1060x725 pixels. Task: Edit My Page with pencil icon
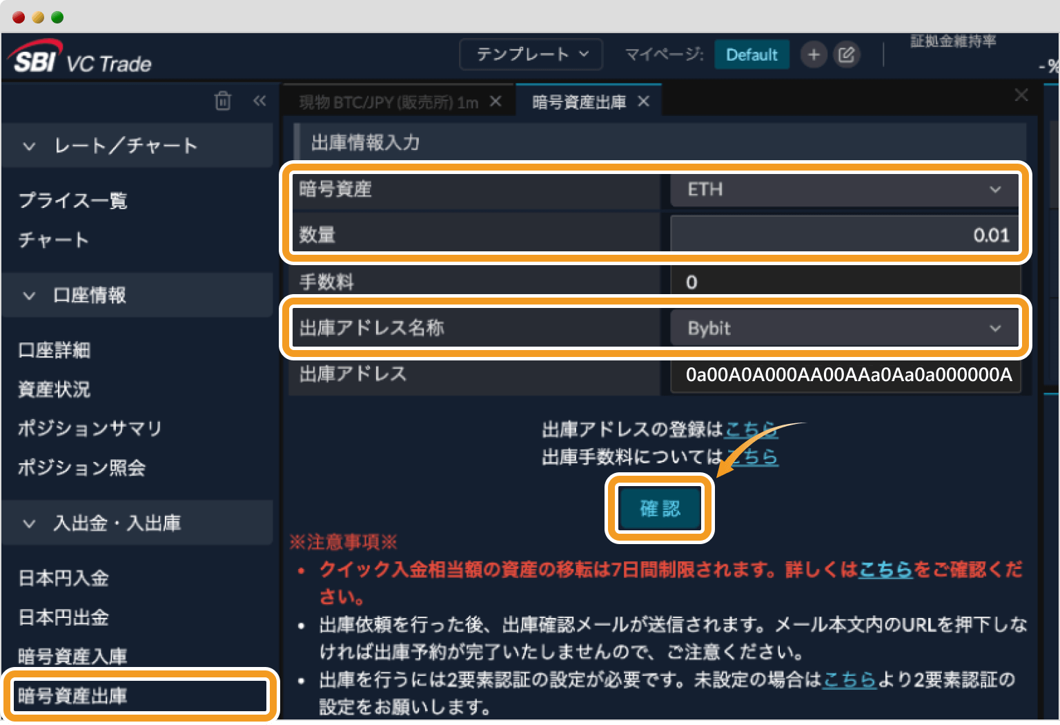click(x=847, y=55)
